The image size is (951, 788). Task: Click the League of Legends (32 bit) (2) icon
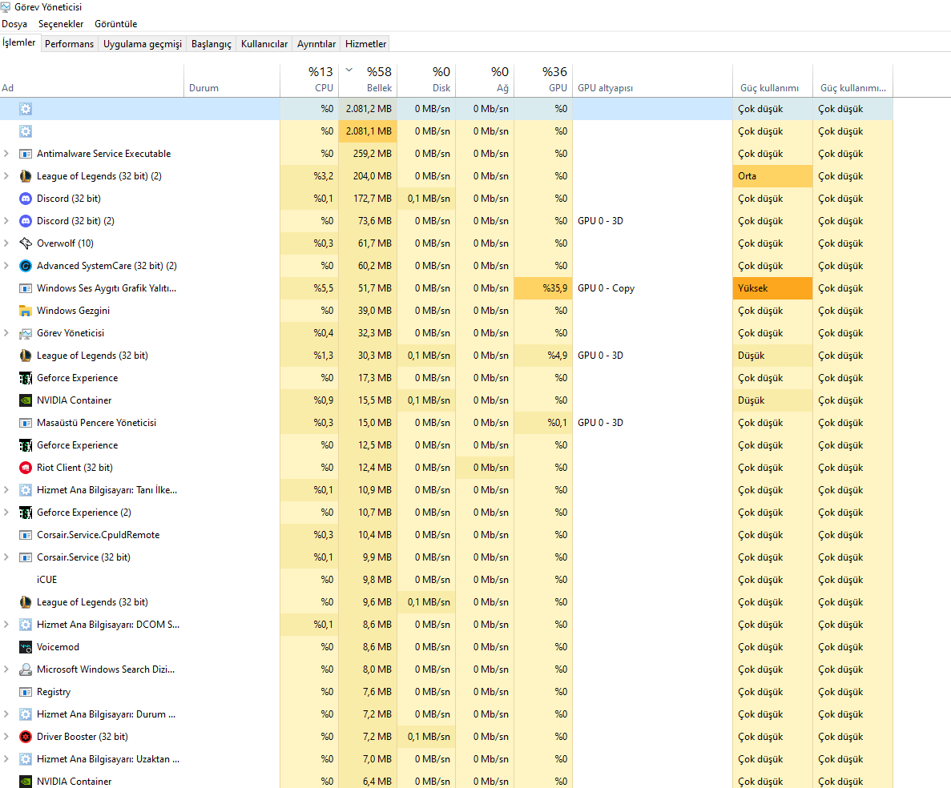26,176
